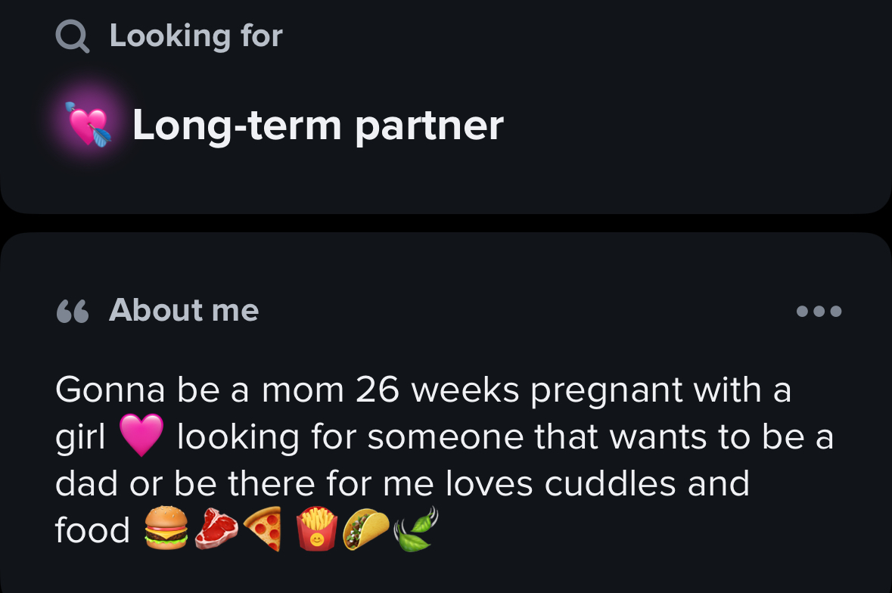The height and width of the screenshot is (593, 892).
Task: Tap the Looking for magnifier icon
Action: click(x=72, y=36)
